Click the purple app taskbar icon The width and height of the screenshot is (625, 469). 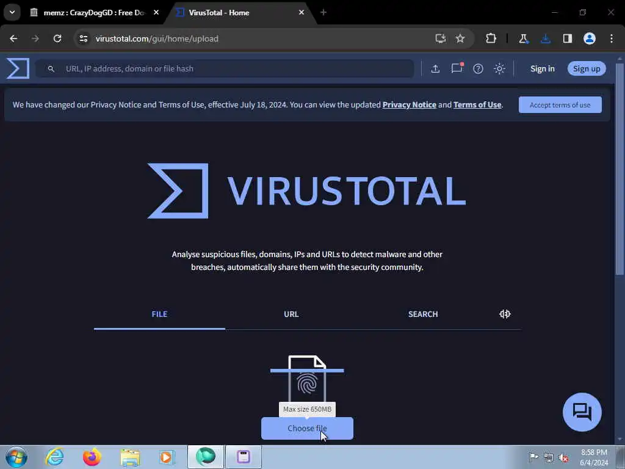pyautogui.click(x=244, y=457)
